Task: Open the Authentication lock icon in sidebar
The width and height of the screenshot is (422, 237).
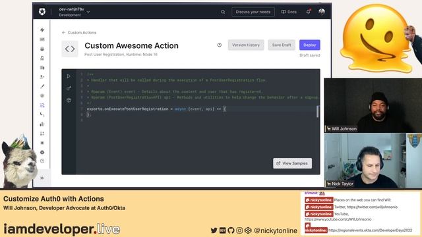Action: pos(42,58)
